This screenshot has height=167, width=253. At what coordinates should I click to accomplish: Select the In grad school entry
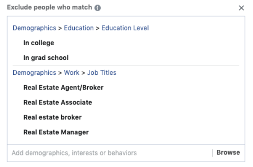point(46,58)
